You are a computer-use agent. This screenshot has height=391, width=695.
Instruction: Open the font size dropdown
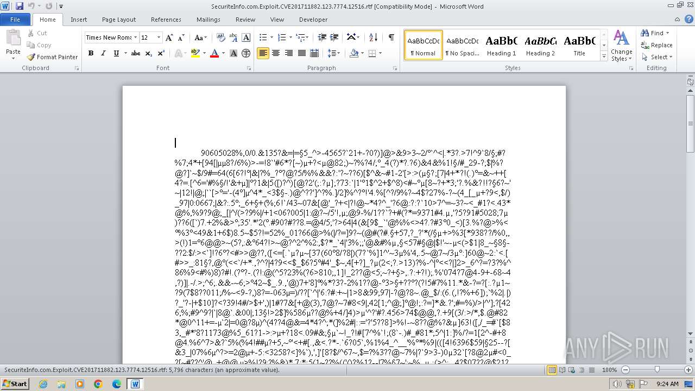click(x=159, y=37)
